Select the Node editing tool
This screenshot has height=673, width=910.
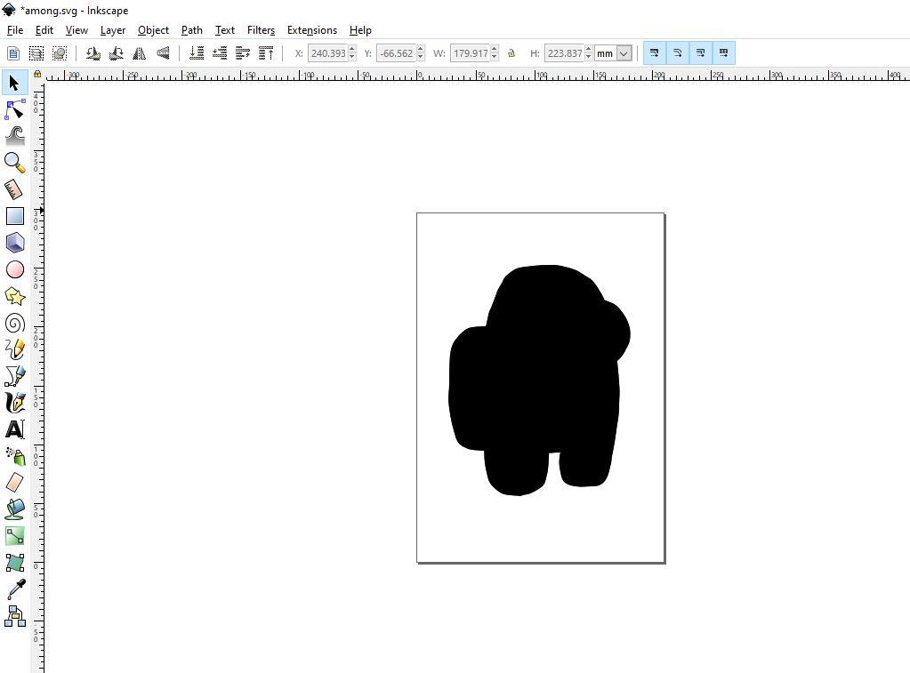[14, 108]
